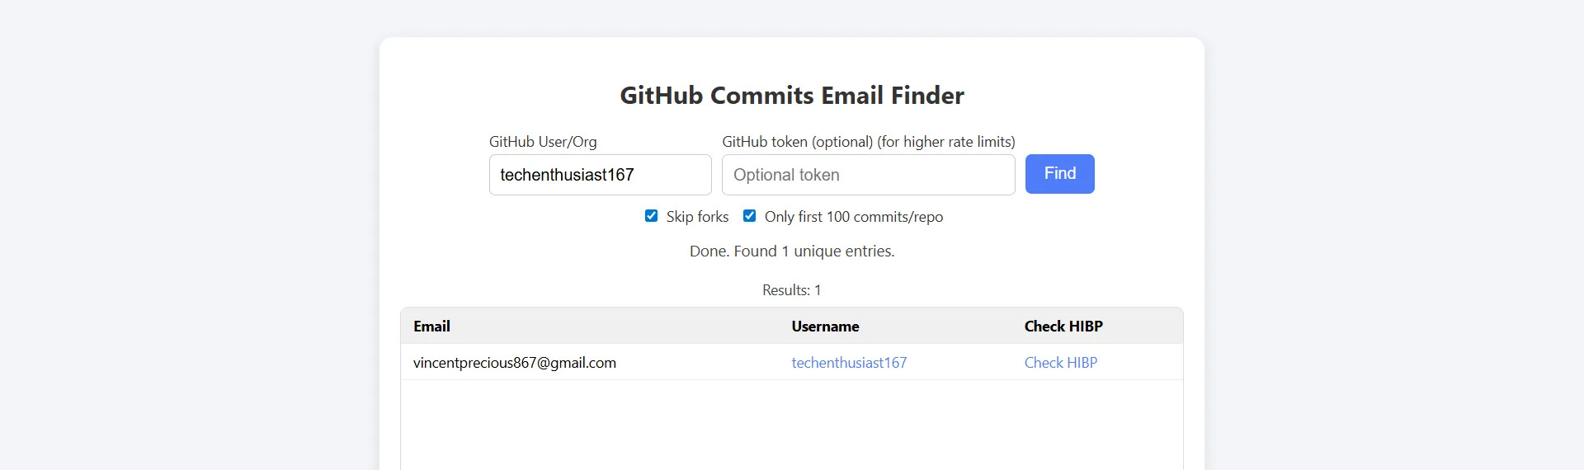Image resolution: width=1584 pixels, height=470 pixels.
Task: Select the vincentprecious867@gmail.com email cell
Action: (x=515, y=363)
